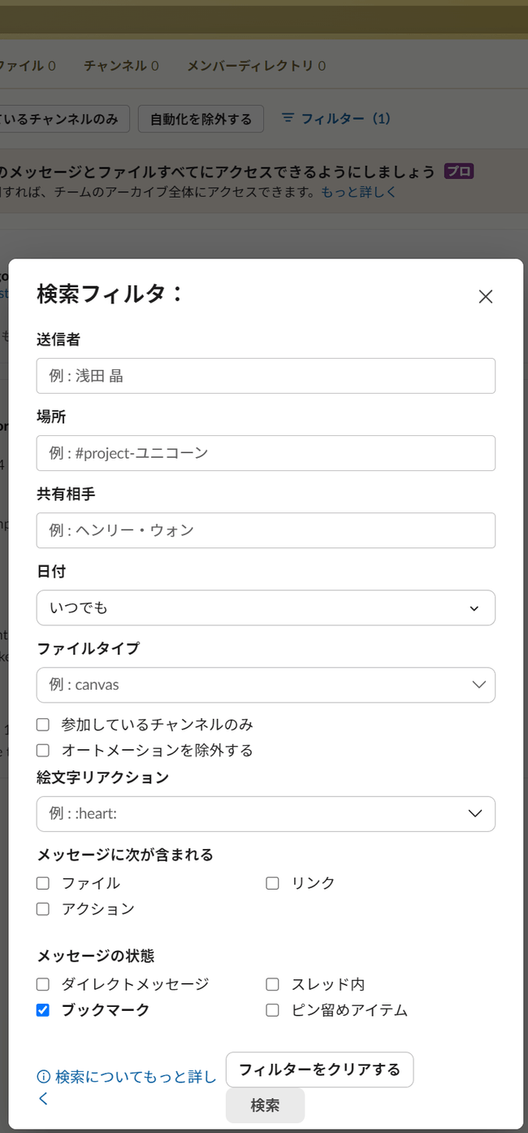The height and width of the screenshot is (1133, 528).
Task: Enable ピン留めアイテム filter
Action: (272, 1009)
